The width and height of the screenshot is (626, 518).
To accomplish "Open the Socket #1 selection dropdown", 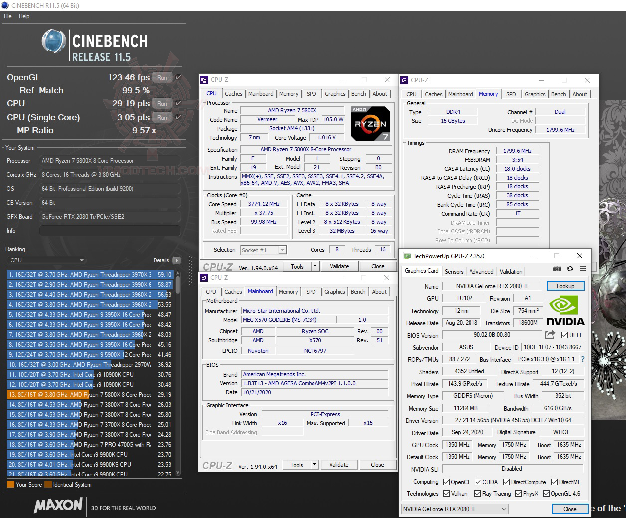I will pyautogui.click(x=263, y=250).
